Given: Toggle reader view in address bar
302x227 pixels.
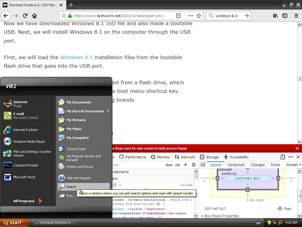Looking at the screenshot, I should click(x=178, y=16).
